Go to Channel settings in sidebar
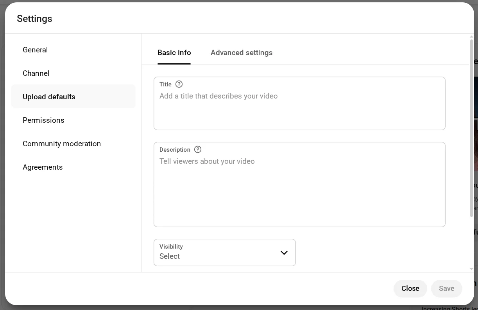 pos(36,73)
